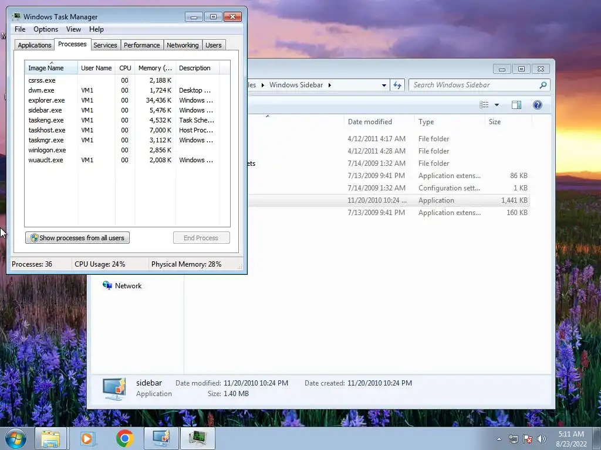Open the network tray icon
601x450 pixels.
click(x=513, y=439)
